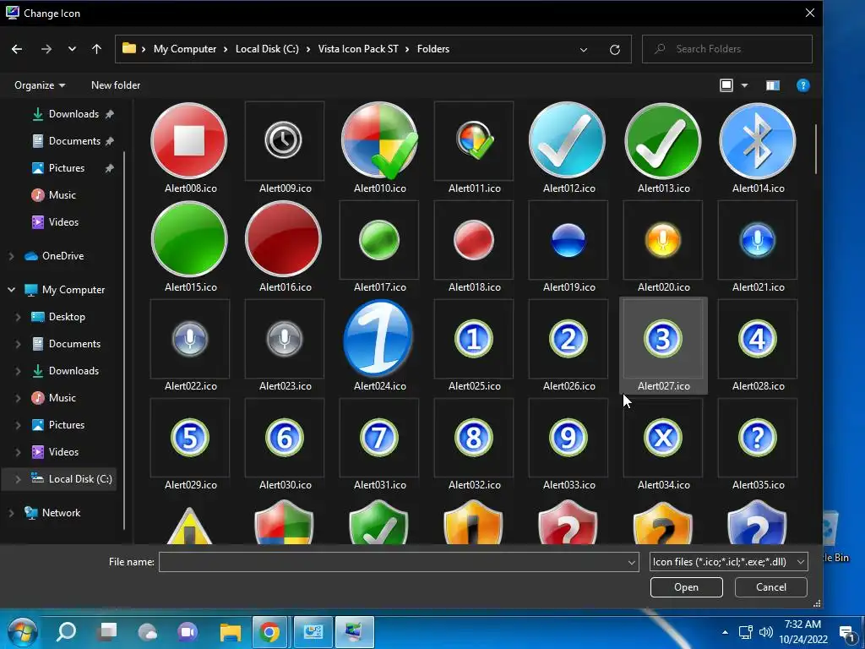Go up one folder level

pos(96,49)
